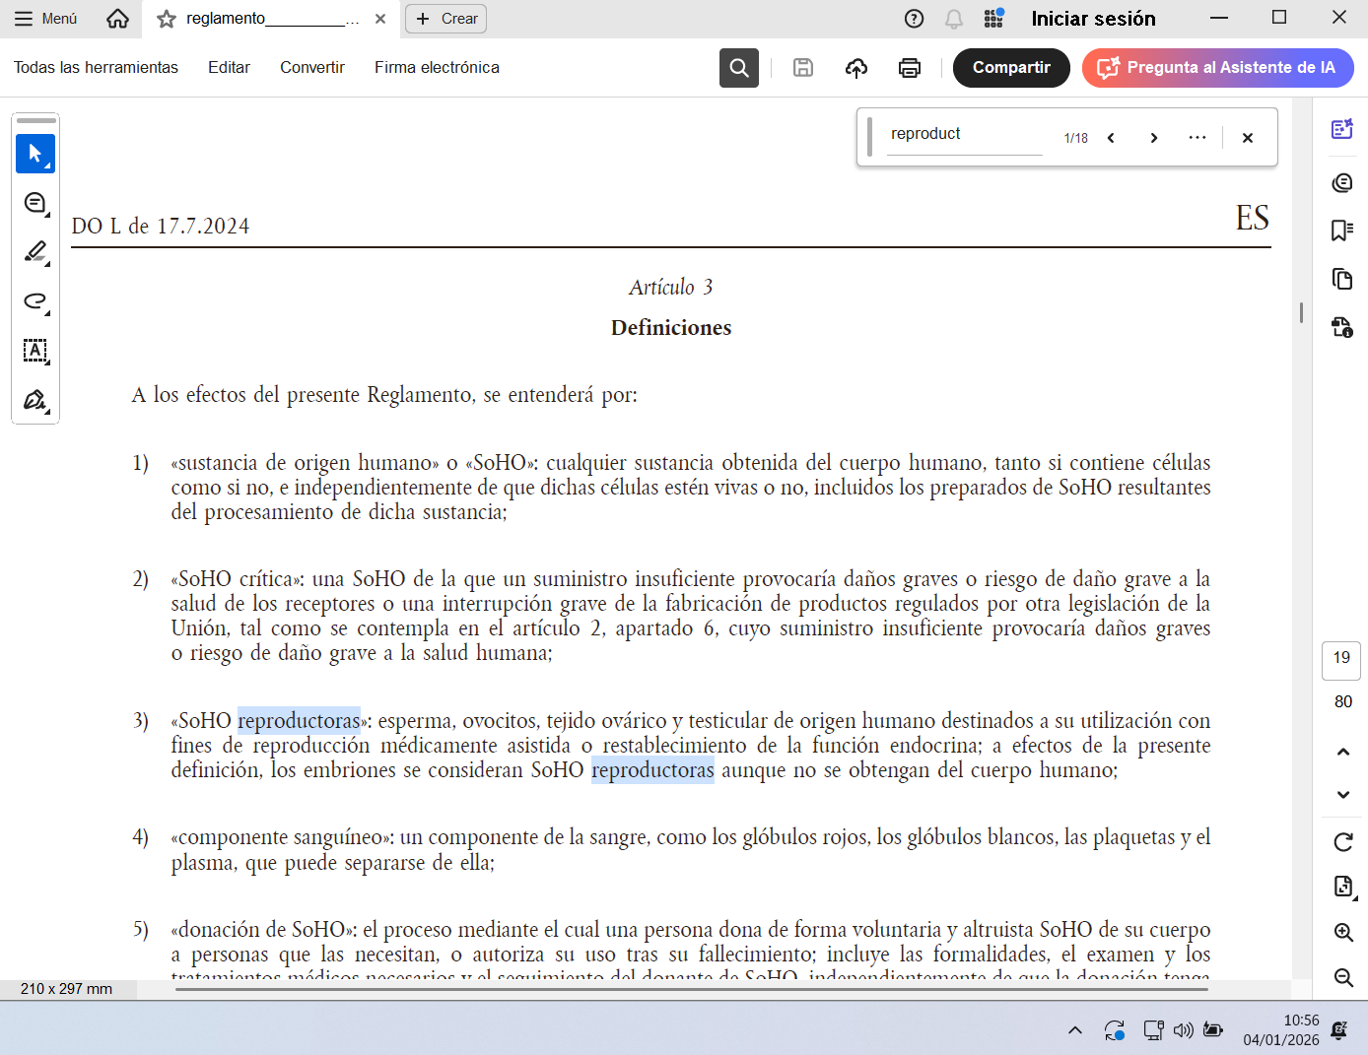The height and width of the screenshot is (1055, 1368).
Task: Choose the comment tool in left toolbar
Action: coord(35,203)
